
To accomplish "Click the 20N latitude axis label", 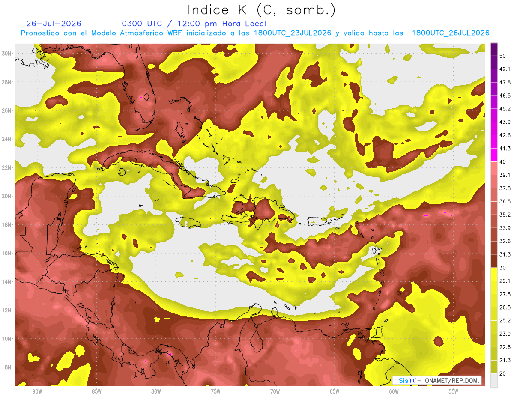I will click(x=7, y=196).
